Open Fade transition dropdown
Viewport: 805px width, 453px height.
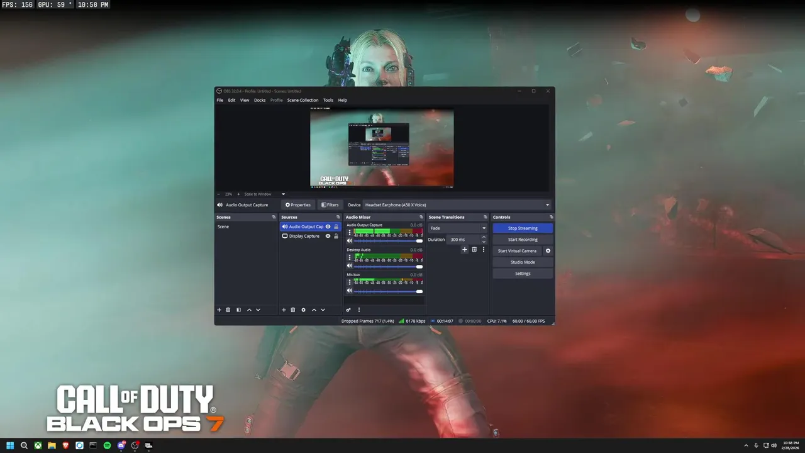pyautogui.click(x=458, y=228)
